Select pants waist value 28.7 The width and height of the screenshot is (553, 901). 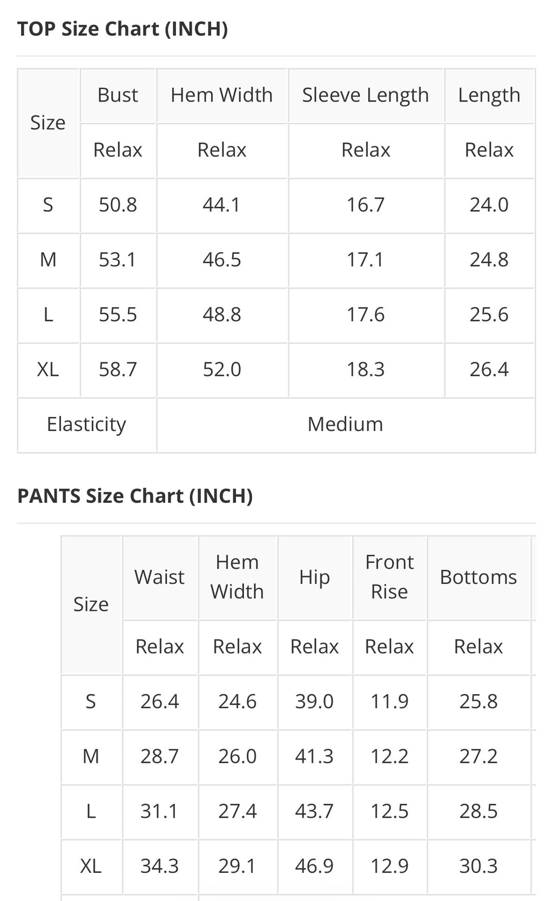tap(160, 756)
